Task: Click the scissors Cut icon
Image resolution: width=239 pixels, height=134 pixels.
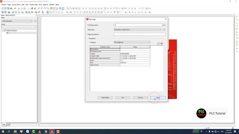Action: 19,9
